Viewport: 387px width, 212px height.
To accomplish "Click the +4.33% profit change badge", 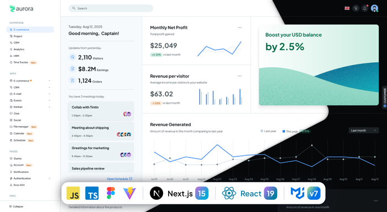I will point(156,55).
